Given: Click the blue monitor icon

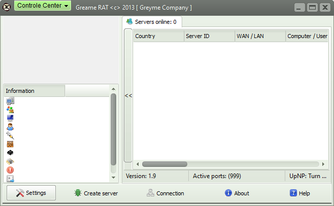Looking at the screenshot, I should (x=10, y=118).
